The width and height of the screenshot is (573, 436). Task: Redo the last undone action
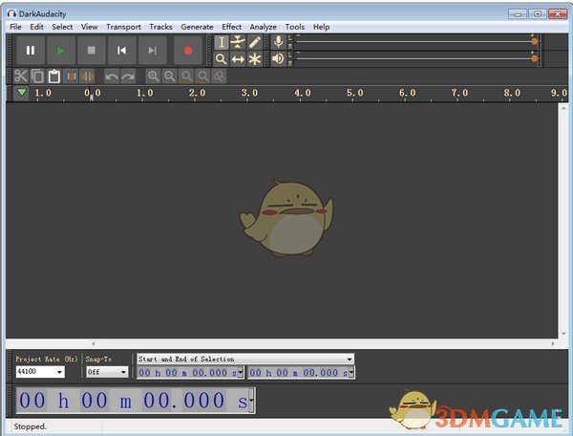click(128, 76)
